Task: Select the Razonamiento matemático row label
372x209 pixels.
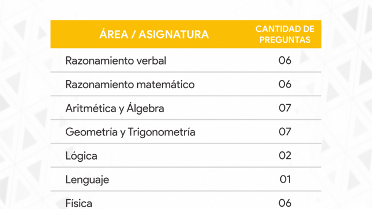Action: tap(130, 85)
